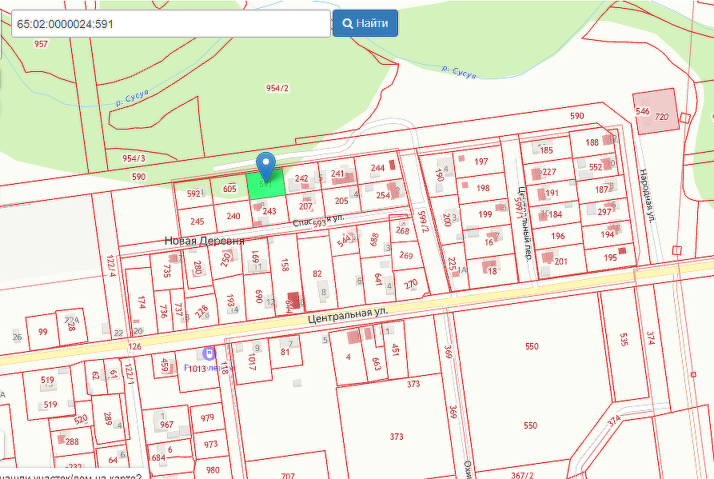Click the purple store icon below Центральная ул.
This screenshot has width=714, height=479.
(209, 353)
